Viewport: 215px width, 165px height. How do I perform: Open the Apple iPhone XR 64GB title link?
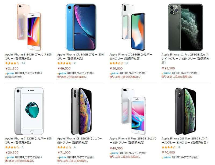80,57
